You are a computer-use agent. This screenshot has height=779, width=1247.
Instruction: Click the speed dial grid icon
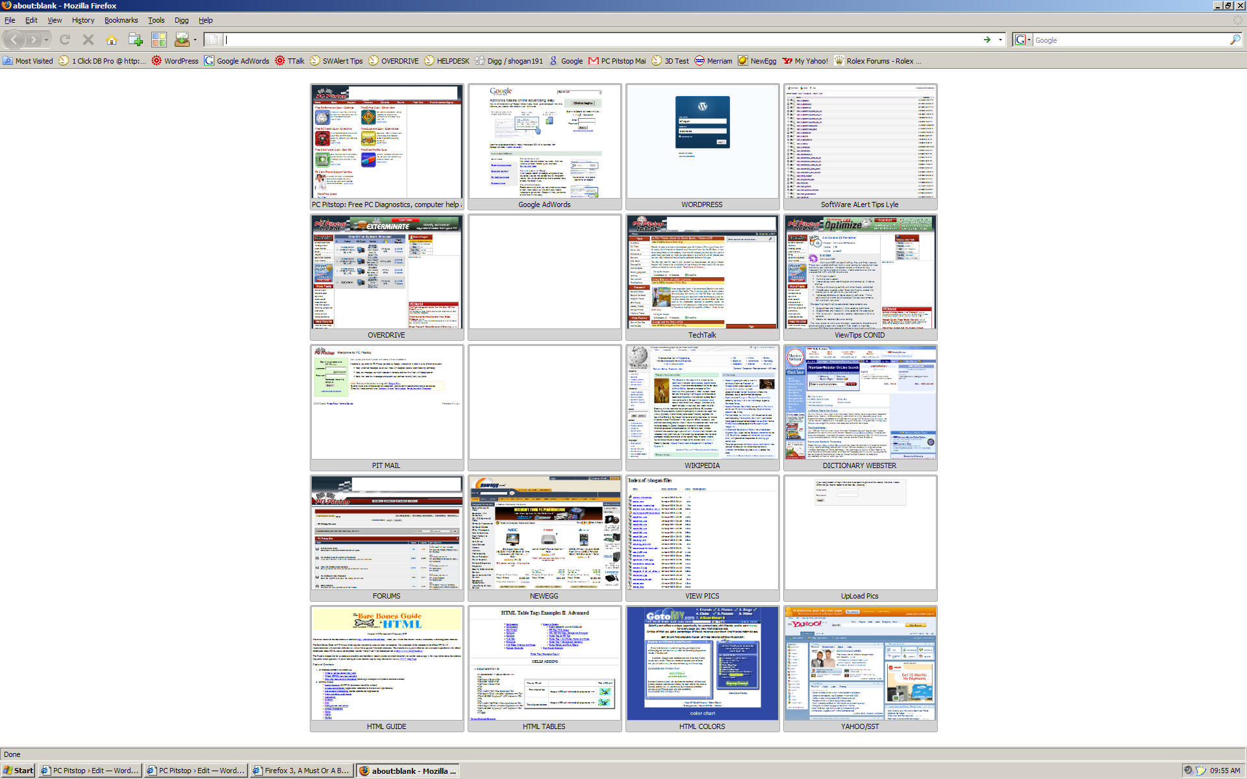(x=159, y=40)
